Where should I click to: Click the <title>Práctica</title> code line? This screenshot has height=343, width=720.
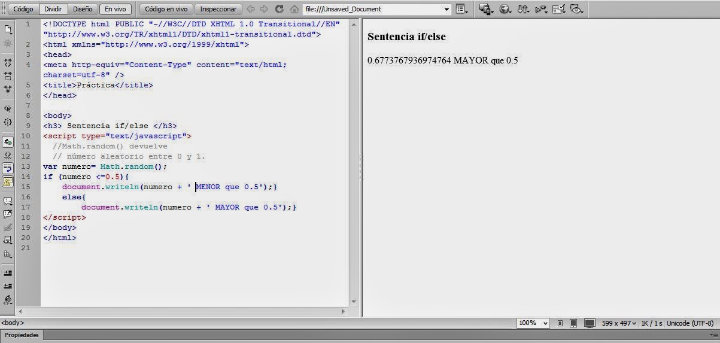pos(98,85)
